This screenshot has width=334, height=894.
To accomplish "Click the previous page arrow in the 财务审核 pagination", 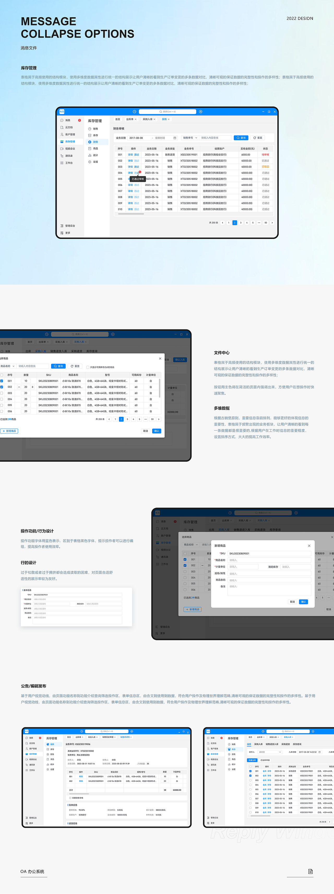I will (x=222, y=223).
